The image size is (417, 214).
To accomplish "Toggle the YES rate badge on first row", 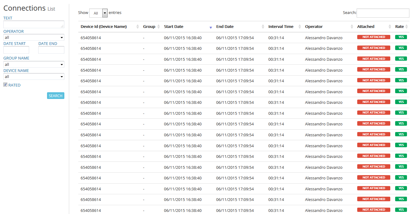I will [401, 37].
